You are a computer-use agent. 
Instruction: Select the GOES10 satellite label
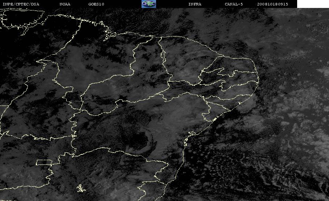point(96,4)
